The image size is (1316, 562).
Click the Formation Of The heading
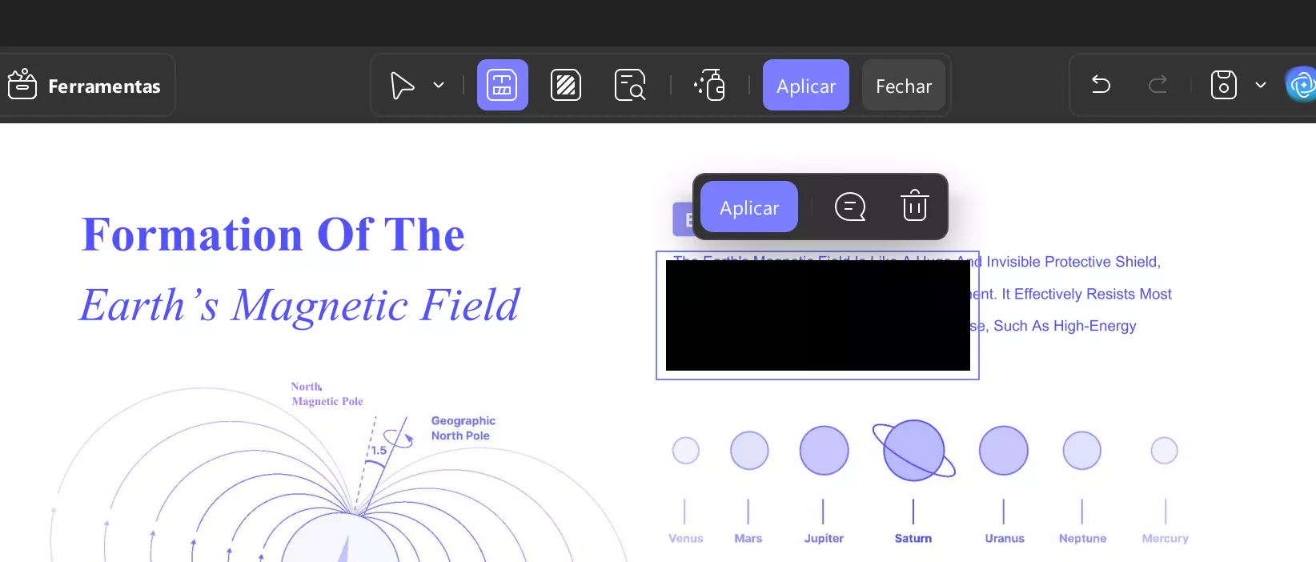[x=273, y=235]
